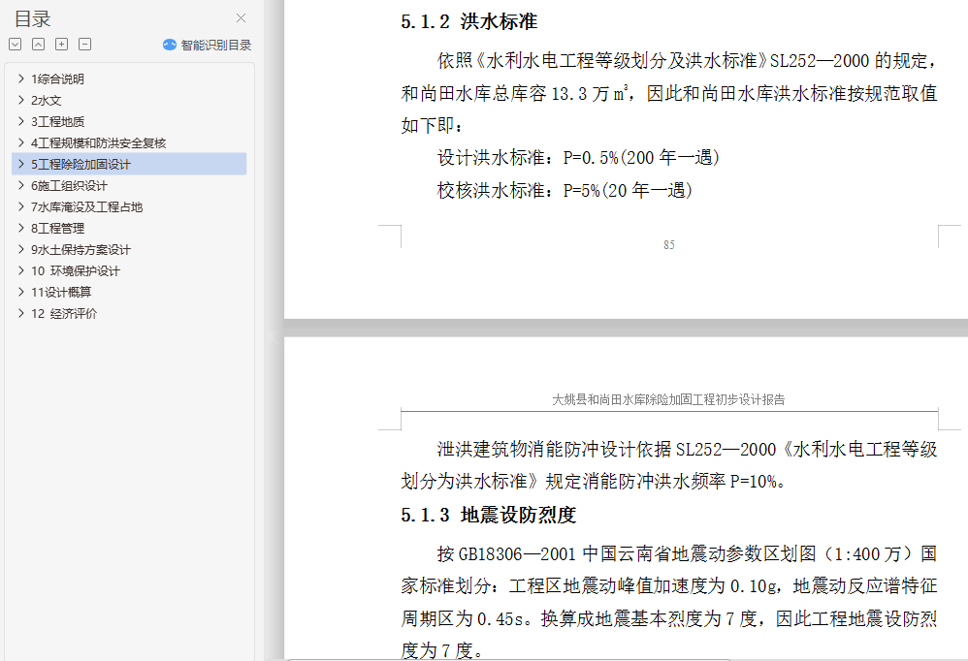Image resolution: width=968 pixels, height=661 pixels.
Task: Click line starting 泄洪建筑物消能防冲设计依据
Action: point(687,449)
